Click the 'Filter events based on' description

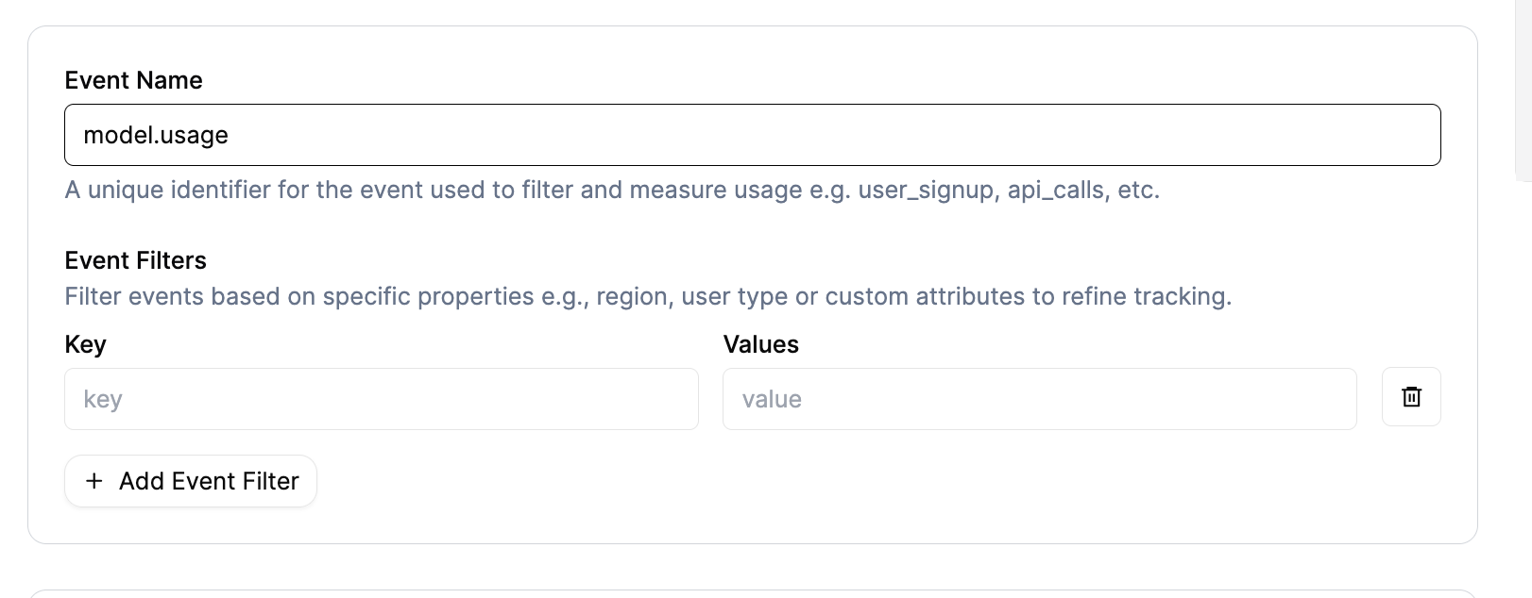648,296
